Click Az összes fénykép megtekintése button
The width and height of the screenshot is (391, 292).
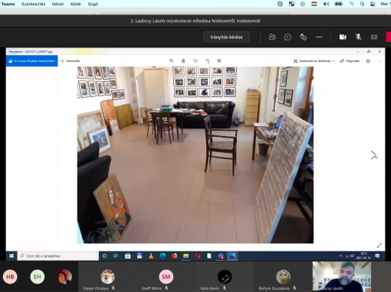32,61
